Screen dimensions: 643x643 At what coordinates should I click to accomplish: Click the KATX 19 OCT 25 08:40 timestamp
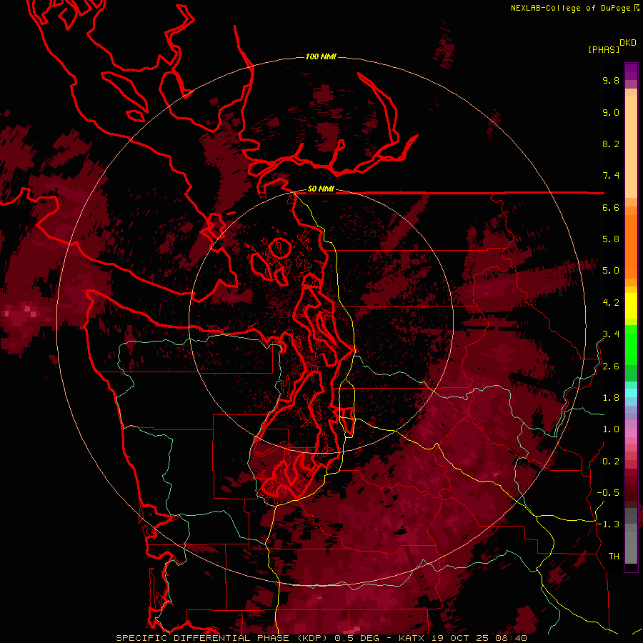point(463,638)
